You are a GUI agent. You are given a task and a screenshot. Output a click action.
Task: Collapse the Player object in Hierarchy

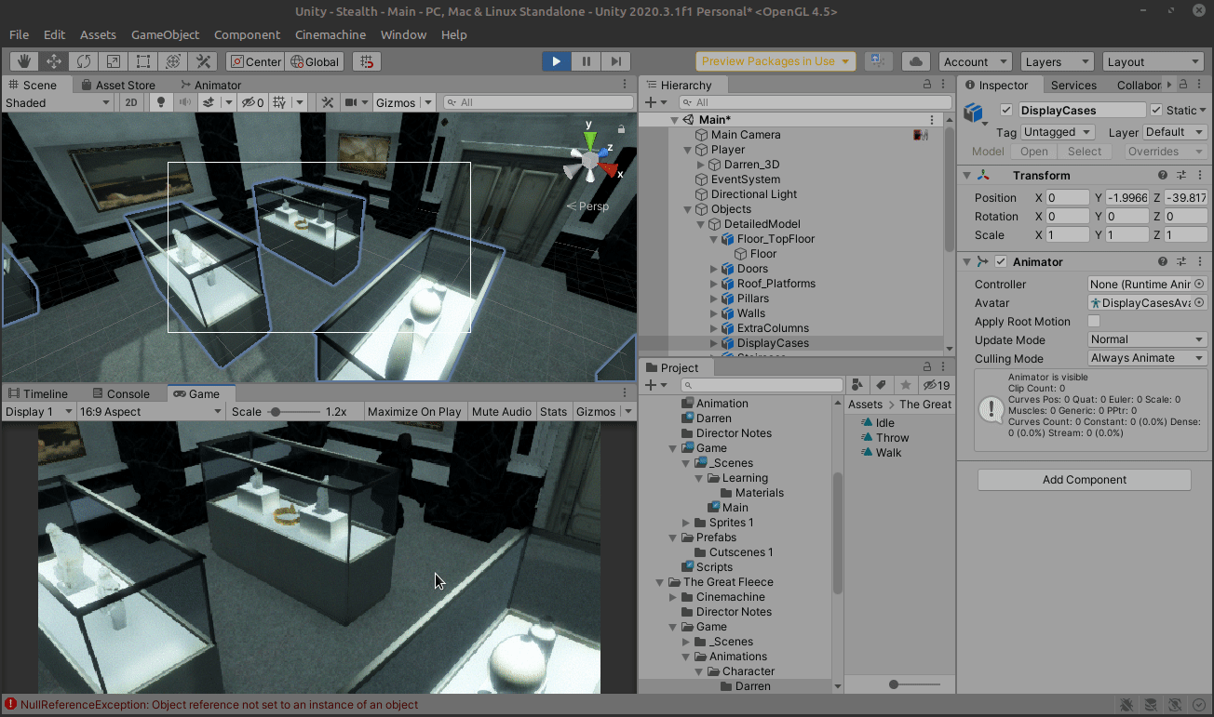coord(688,150)
